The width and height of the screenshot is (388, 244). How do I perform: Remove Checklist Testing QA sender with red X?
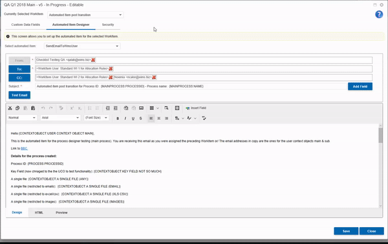click(x=93, y=60)
